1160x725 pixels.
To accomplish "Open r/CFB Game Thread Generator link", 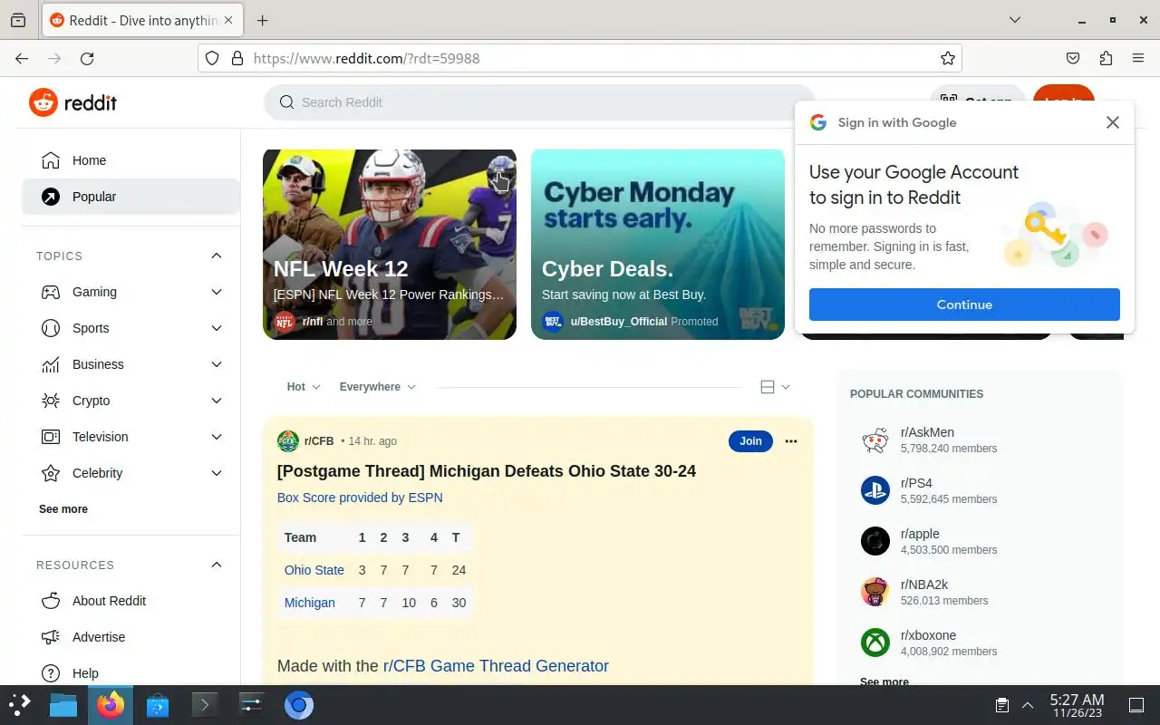I will (x=496, y=666).
